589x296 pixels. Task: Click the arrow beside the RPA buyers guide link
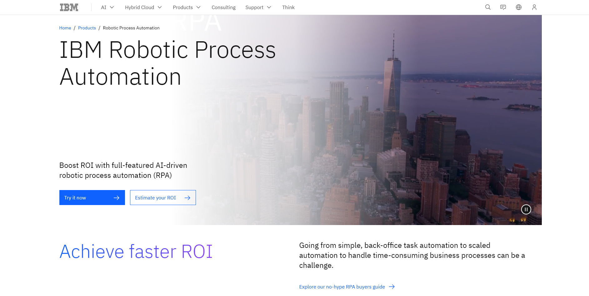tap(392, 287)
